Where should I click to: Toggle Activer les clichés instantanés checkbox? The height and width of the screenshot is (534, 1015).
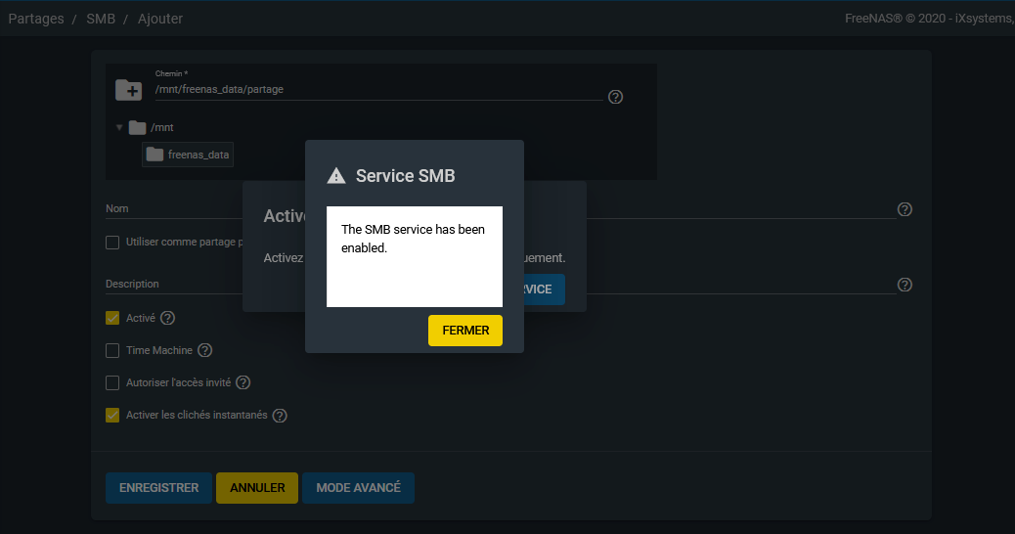112,415
